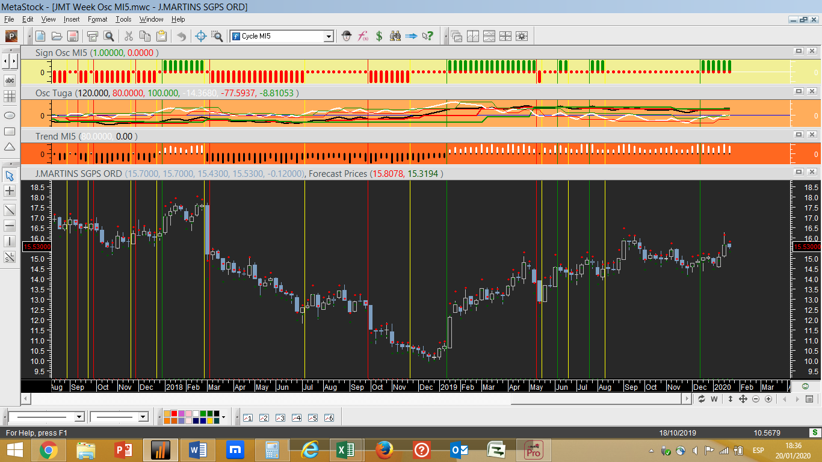Open The Explorer binoculars icon
Image resolution: width=822 pixels, height=462 pixels.
[x=395, y=36]
